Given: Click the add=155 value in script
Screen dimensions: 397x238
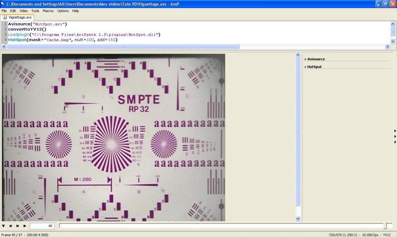Looking at the screenshot, I should pyautogui.click(x=106, y=40).
